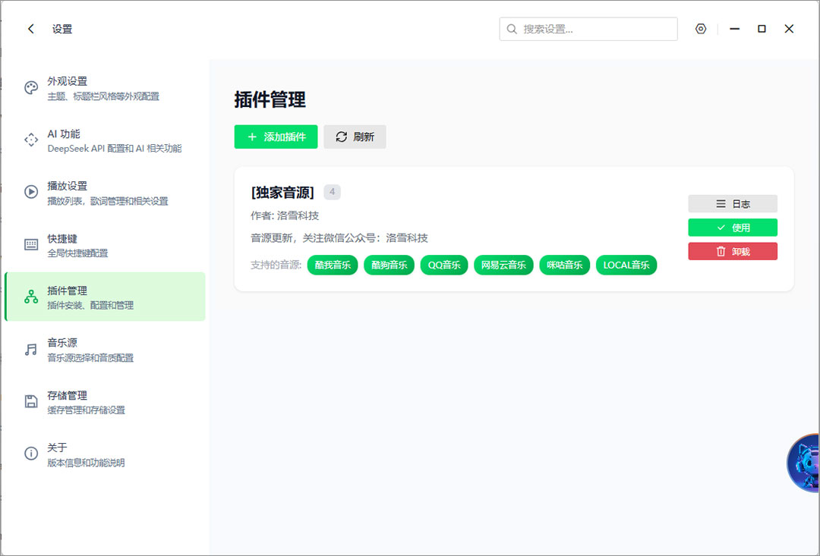Select the 酷我音乐 source tag
Image resolution: width=820 pixels, height=556 pixels.
click(x=332, y=265)
